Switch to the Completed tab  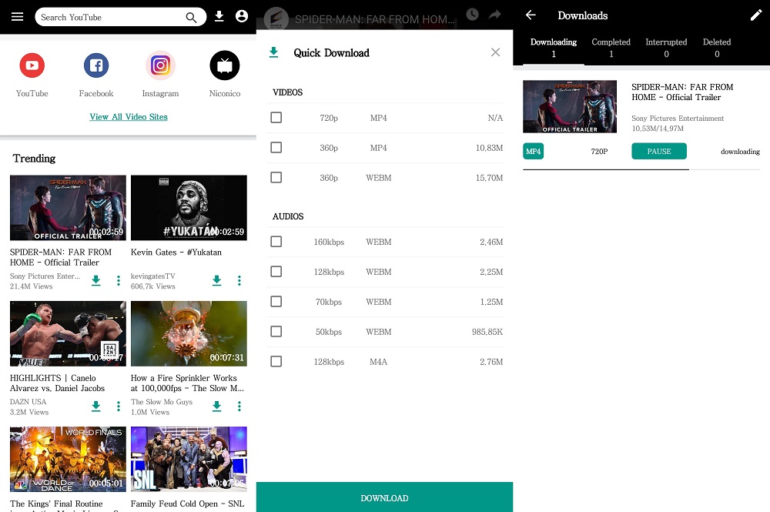click(611, 48)
